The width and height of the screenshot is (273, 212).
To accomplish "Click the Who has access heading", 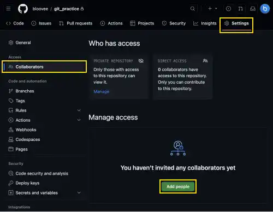I will [x=114, y=43].
